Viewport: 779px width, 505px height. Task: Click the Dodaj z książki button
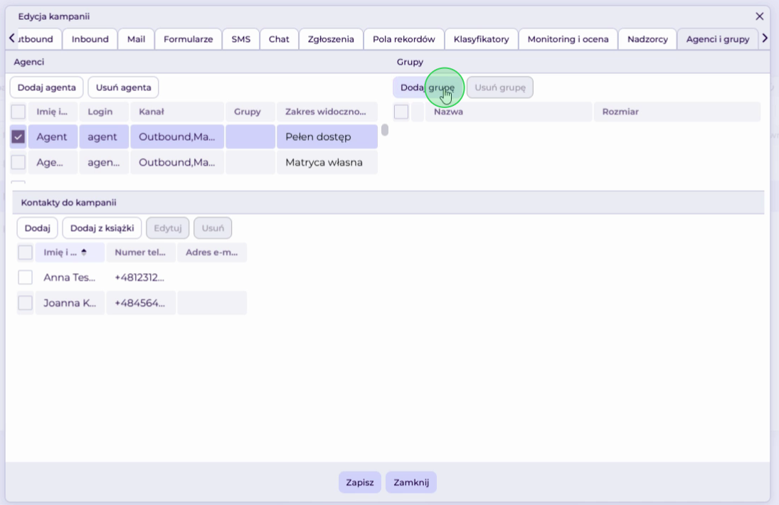102,228
